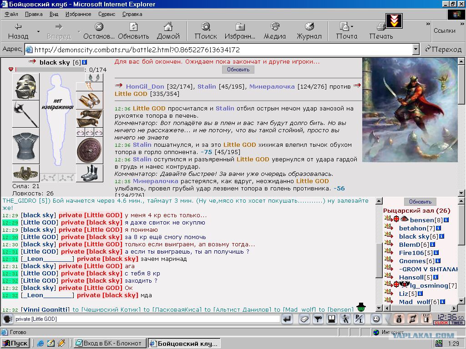Screen dimensions: 466x349
Task: Click the Обновить button under battle status
Action: (238, 70)
